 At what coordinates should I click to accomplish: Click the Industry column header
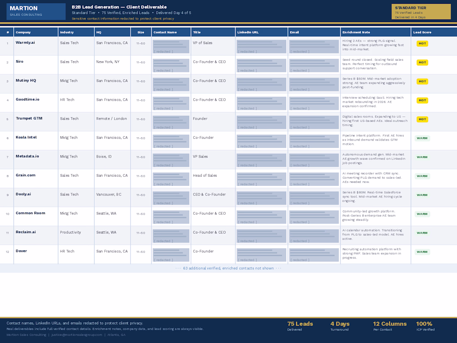click(x=76, y=32)
